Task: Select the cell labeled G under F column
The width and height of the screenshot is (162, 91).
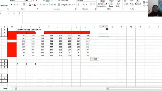Action: tap(30, 64)
